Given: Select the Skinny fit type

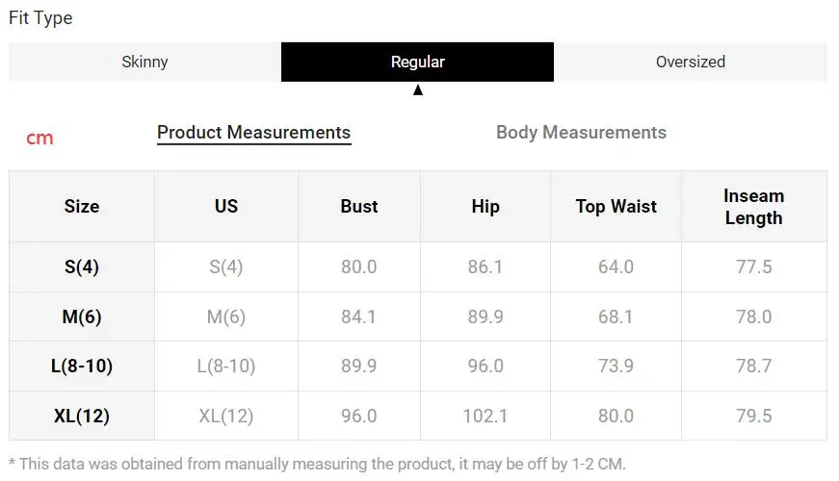Looking at the screenshot, I should coord(145,62).
